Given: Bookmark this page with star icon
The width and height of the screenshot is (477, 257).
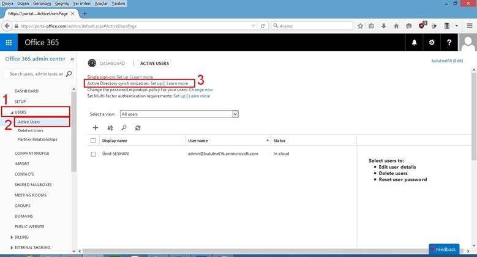Looking at the screenshot, I should (360, 26).
